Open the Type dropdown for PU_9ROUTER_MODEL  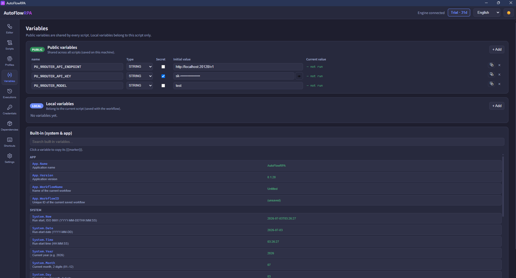[x=139, y=85]
